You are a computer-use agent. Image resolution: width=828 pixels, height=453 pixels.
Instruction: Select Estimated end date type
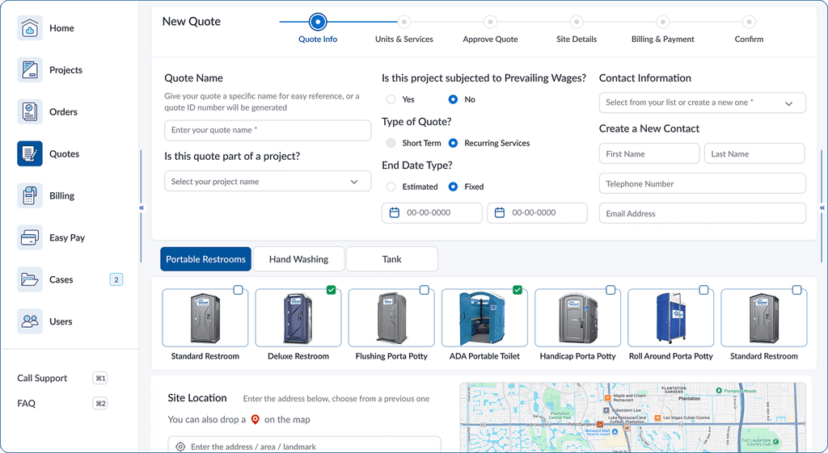pyautogui.click(x=391, y=187)
